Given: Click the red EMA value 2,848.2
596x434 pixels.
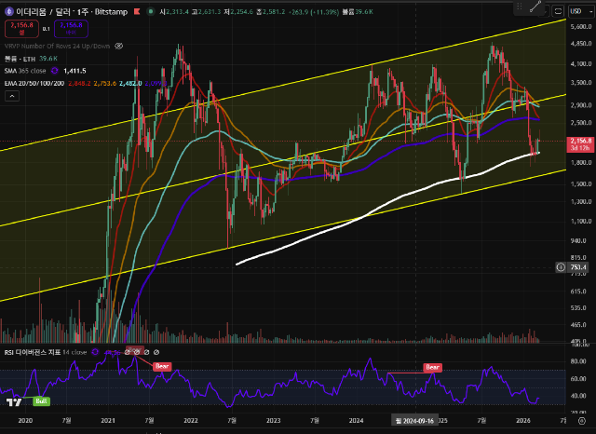Looking at the screenshot, I should pos(79,83).
